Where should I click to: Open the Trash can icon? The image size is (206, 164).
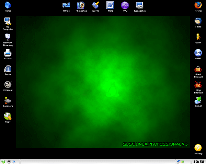8,69
